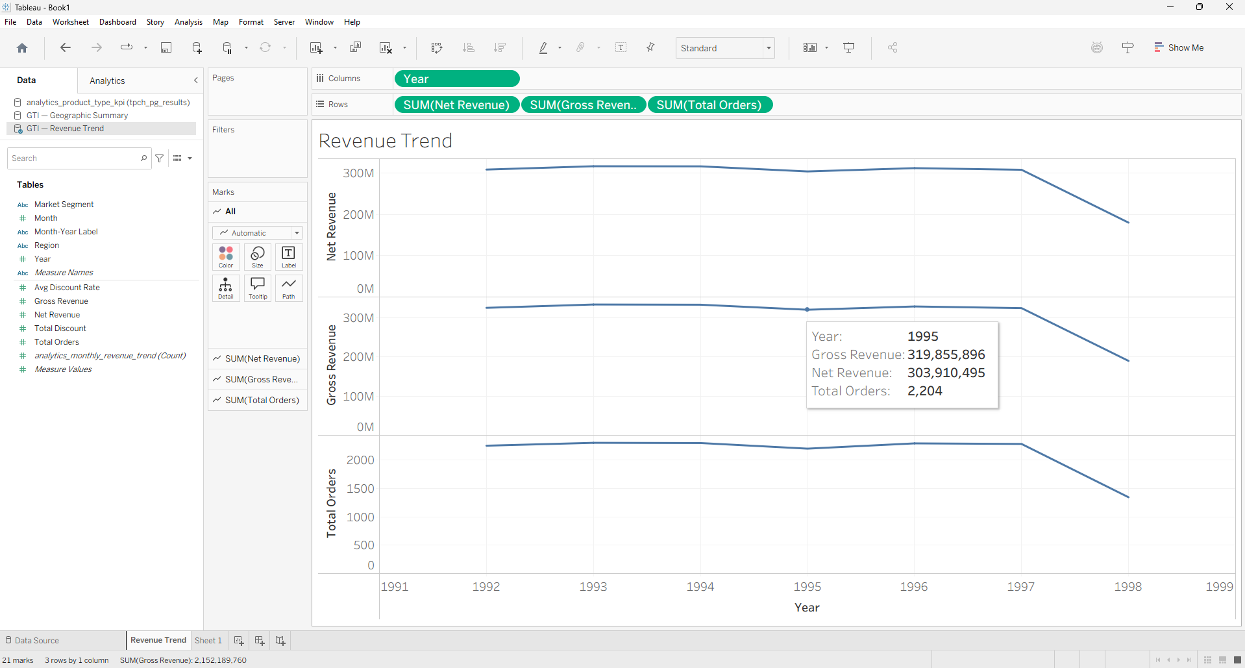Open the Worksheet menu
The height and width of the screenshot is (668, 1245).
pos(71,22)
